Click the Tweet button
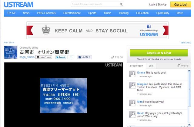The image size is (194, 127). click(x=61, y=57)
